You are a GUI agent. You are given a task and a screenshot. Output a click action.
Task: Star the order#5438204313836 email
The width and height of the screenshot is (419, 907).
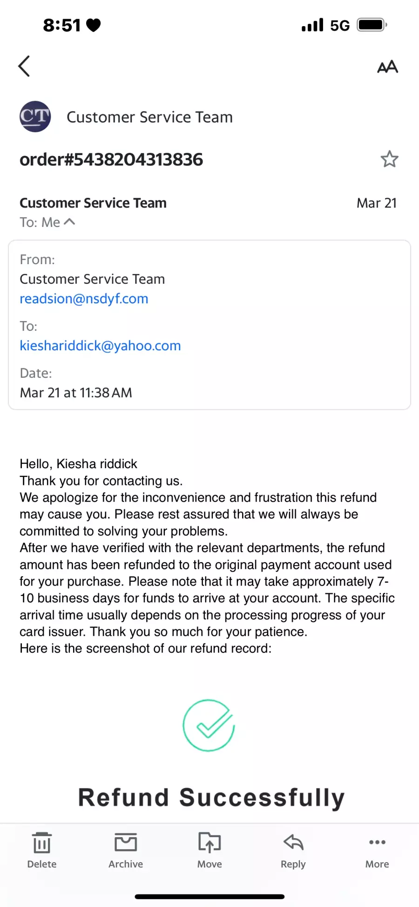389,159
